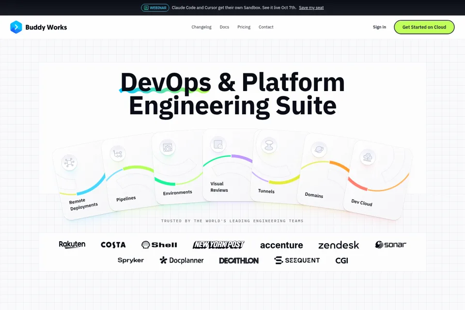Screen dimensions: 465x310
Task: Click the Buddy Works brand name
Action: (46, 27)
